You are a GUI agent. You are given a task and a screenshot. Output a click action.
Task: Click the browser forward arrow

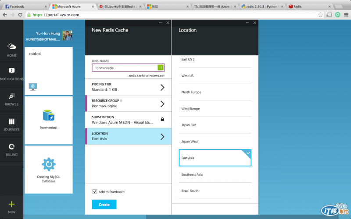click(13, 15)
